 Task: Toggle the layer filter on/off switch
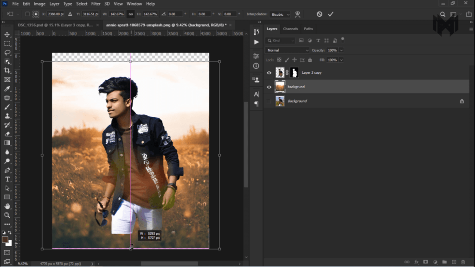pos(343,39)
